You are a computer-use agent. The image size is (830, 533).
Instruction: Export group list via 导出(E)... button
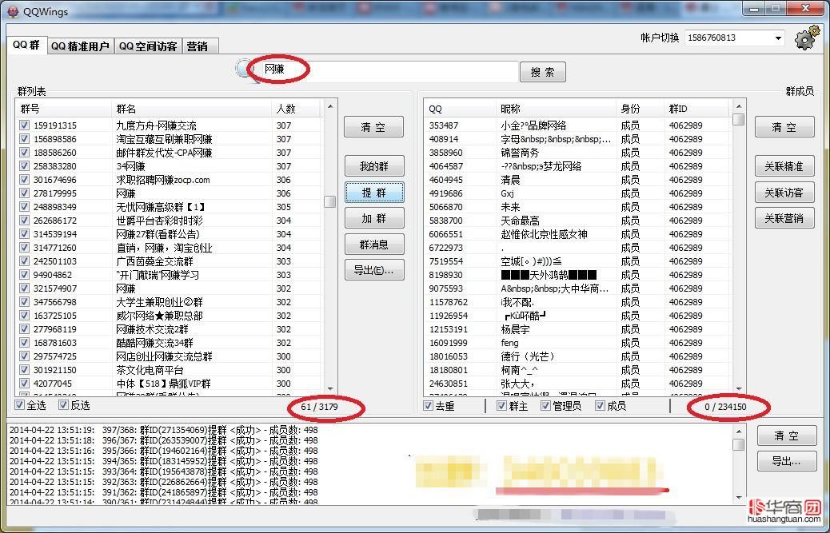pyautogui.click(x=373, y=270)
